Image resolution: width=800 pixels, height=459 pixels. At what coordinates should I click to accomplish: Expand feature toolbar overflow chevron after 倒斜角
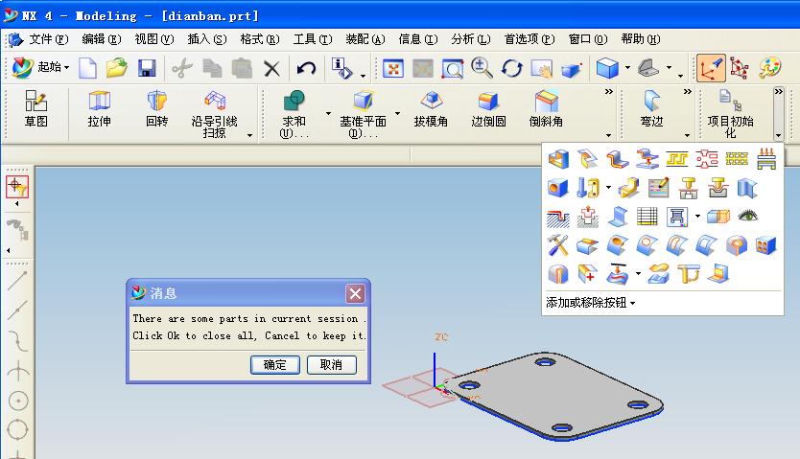pos(609,92)
